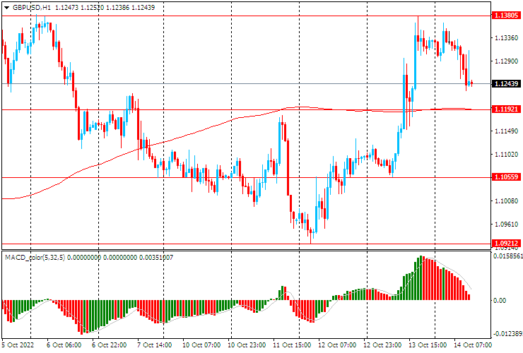Click the 10 Oct 07:00 time label
The image size is (523, 353).
coord(201,345)
